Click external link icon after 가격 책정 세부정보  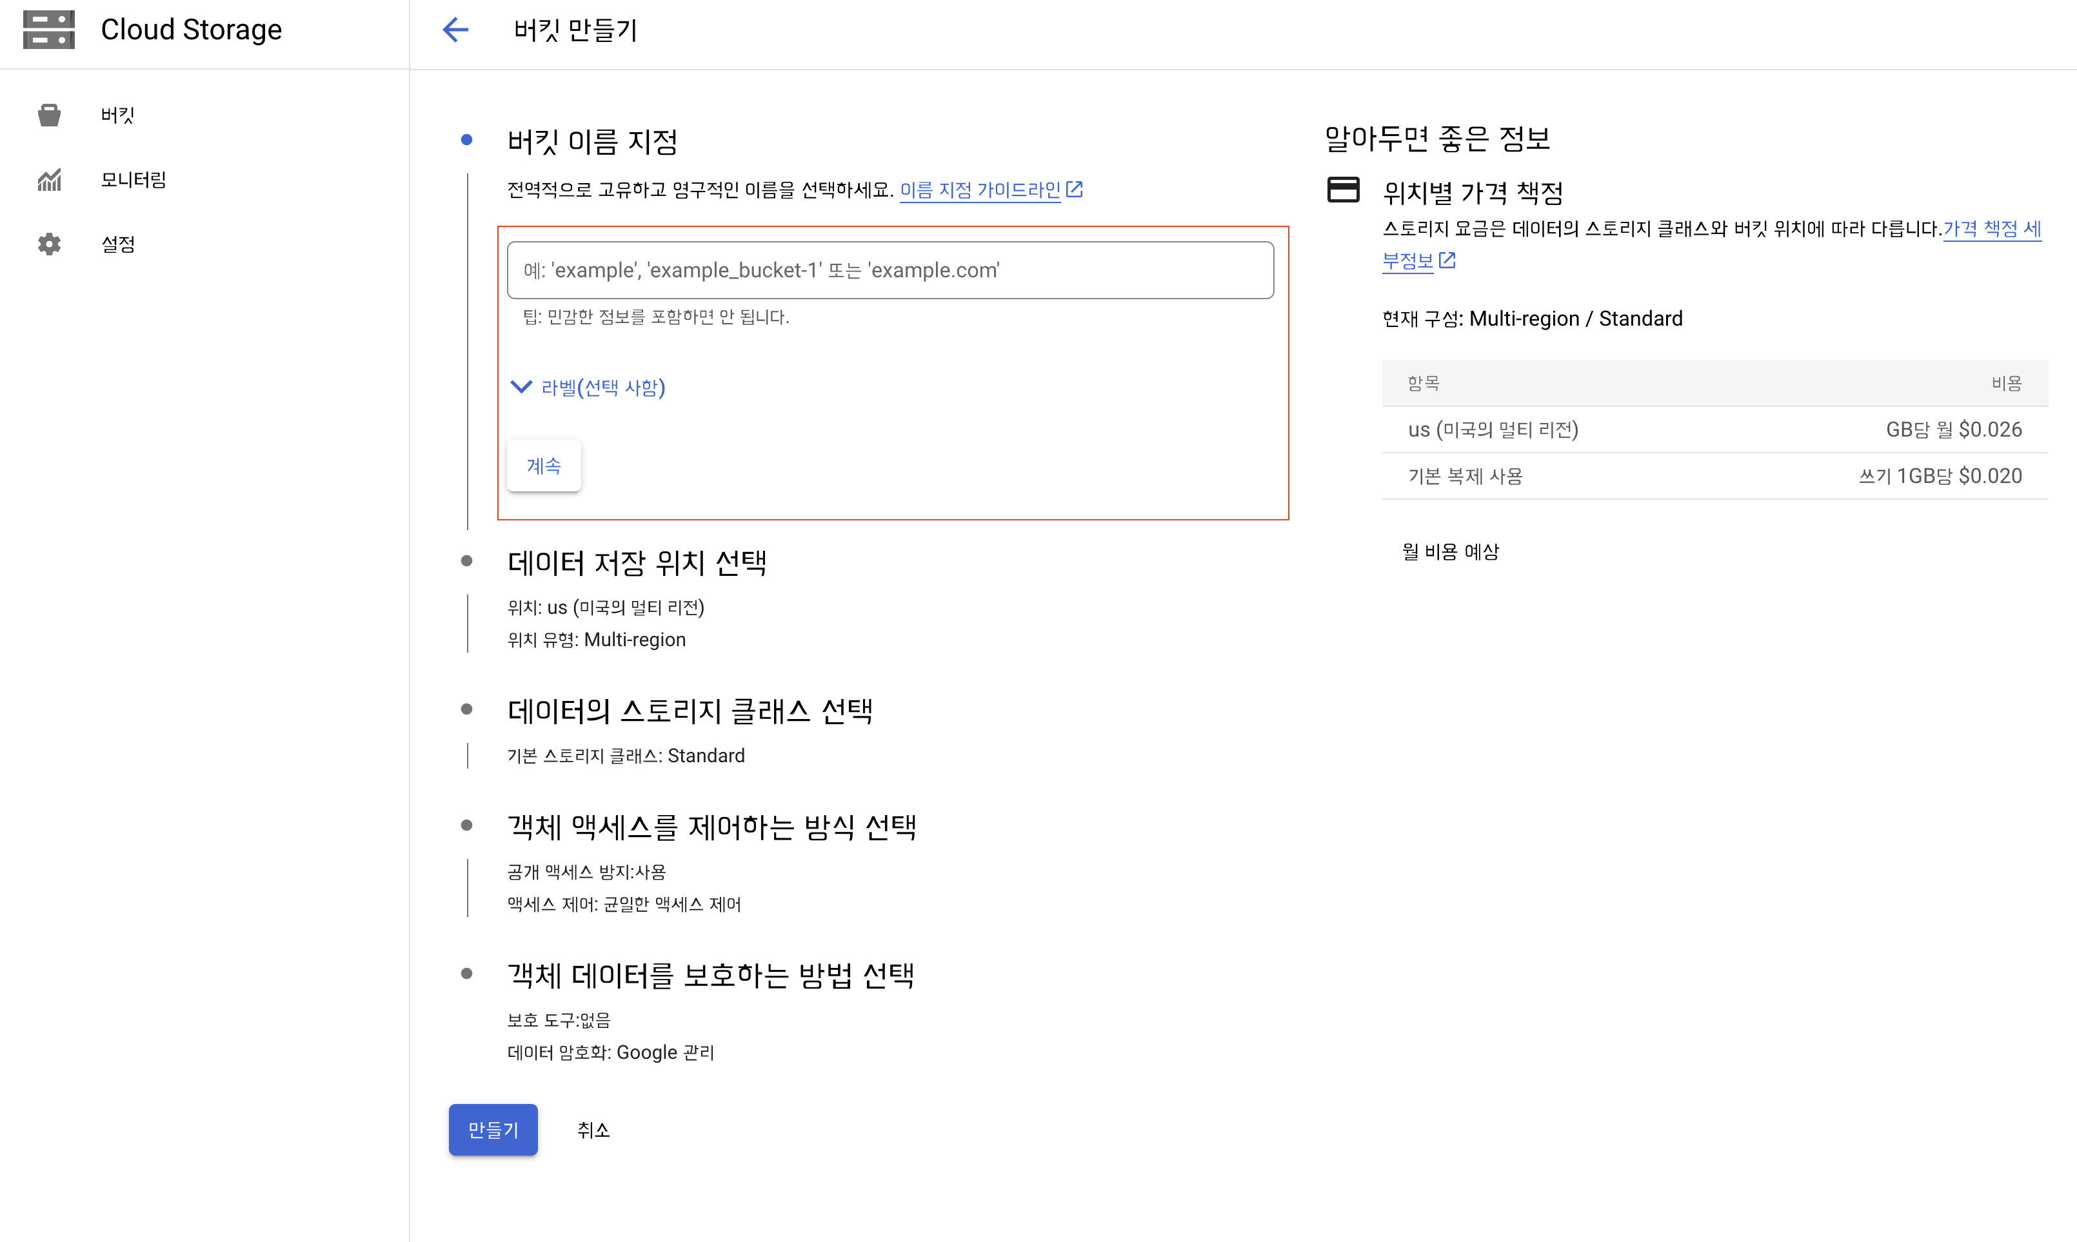(x=1447, y=261)
